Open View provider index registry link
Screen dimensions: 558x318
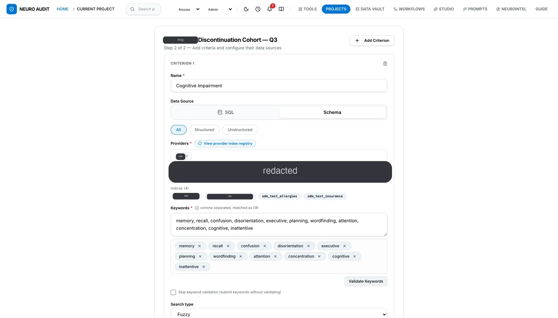coord(225,144)
